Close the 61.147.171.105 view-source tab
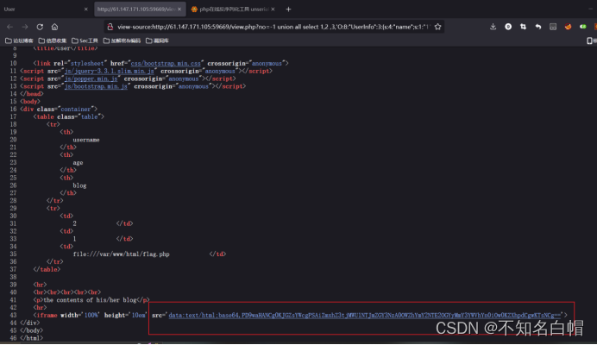597x345 pixels. 179,9
